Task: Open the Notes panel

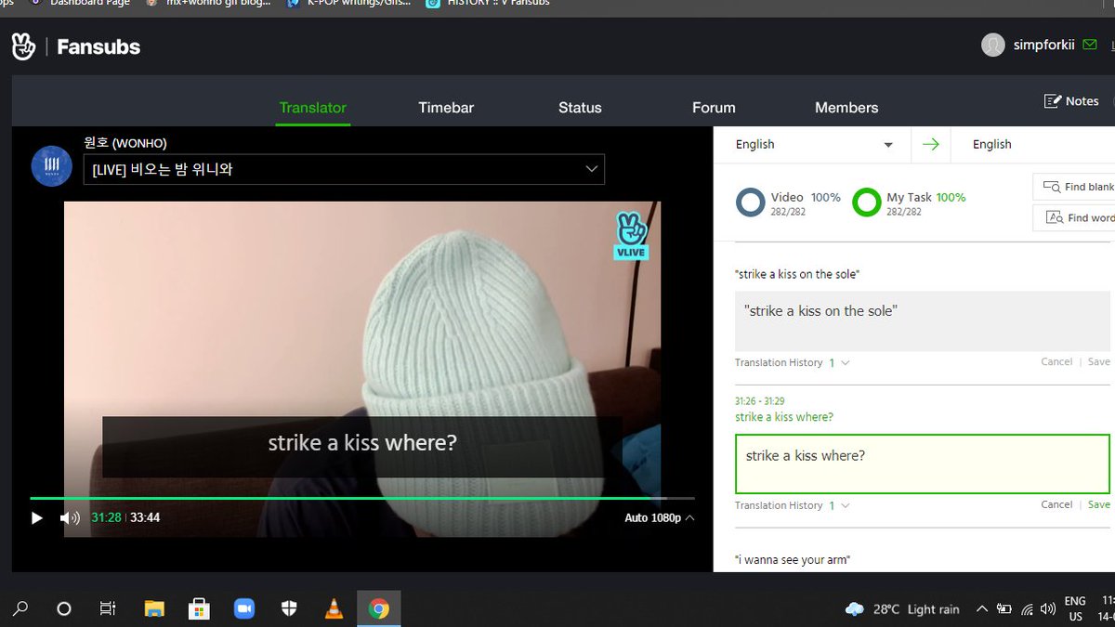Action: (1071, 101)
